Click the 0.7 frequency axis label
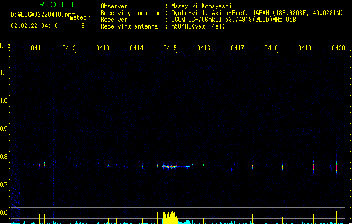The image size is (353, 224). click(x=4, y=185)
